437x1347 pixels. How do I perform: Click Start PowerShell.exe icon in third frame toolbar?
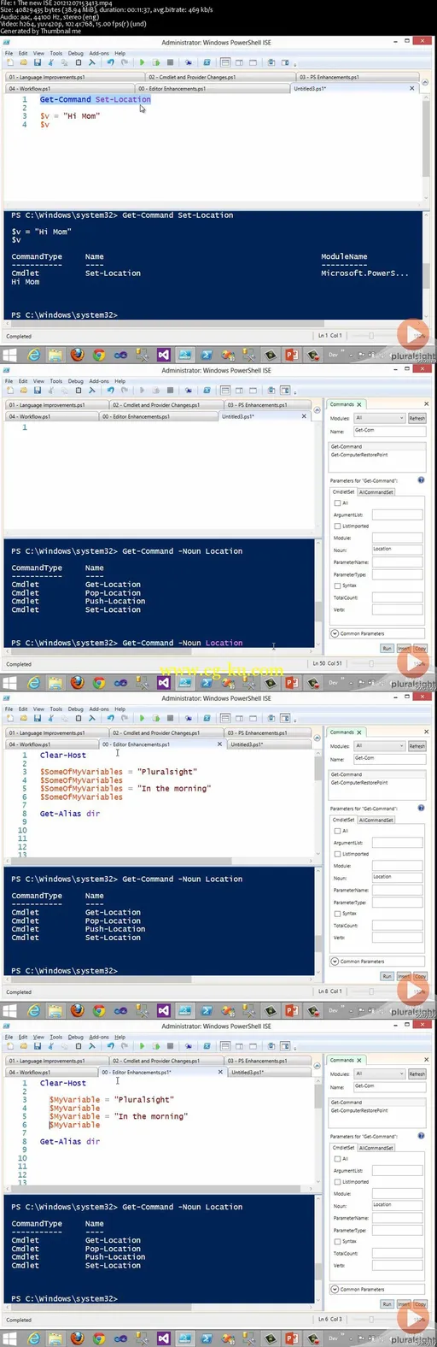tap(207, 718)
